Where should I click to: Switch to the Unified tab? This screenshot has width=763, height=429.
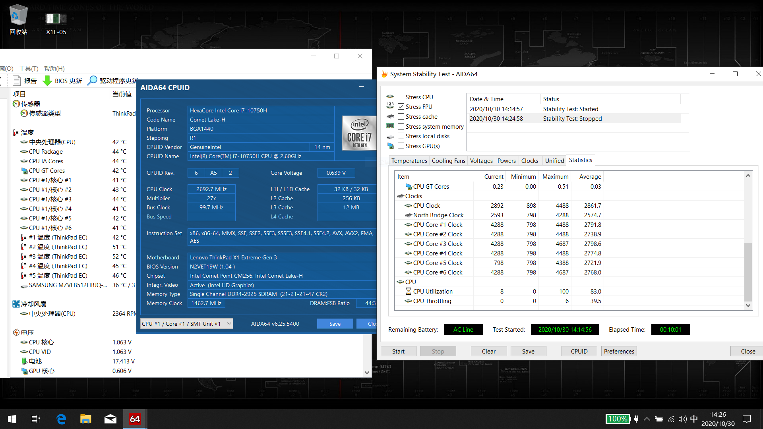tap(554, 160)
